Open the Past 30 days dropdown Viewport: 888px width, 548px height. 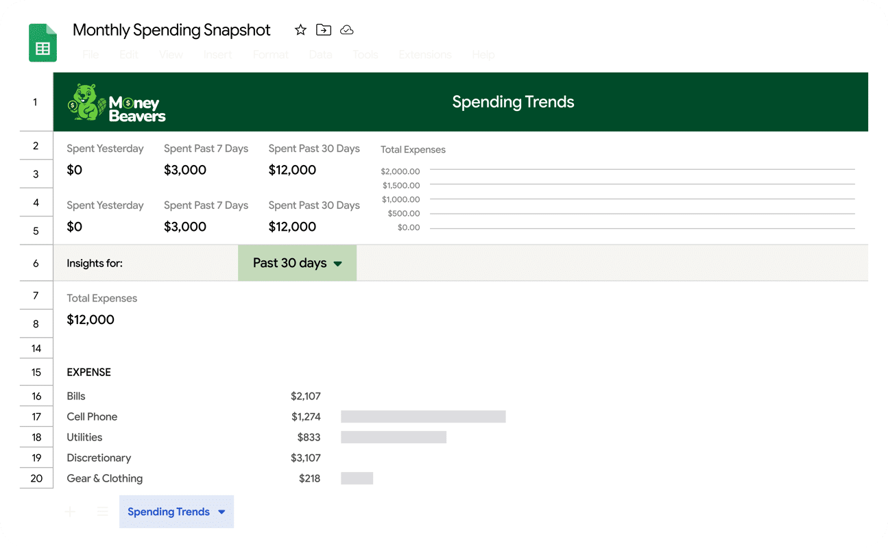pyautogui.click(x=297, y=263)
